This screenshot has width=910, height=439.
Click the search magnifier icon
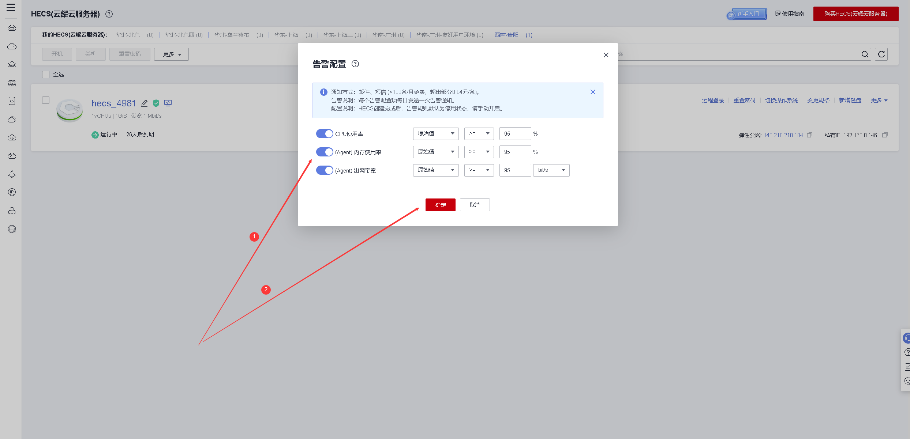(x=865, y=54)
